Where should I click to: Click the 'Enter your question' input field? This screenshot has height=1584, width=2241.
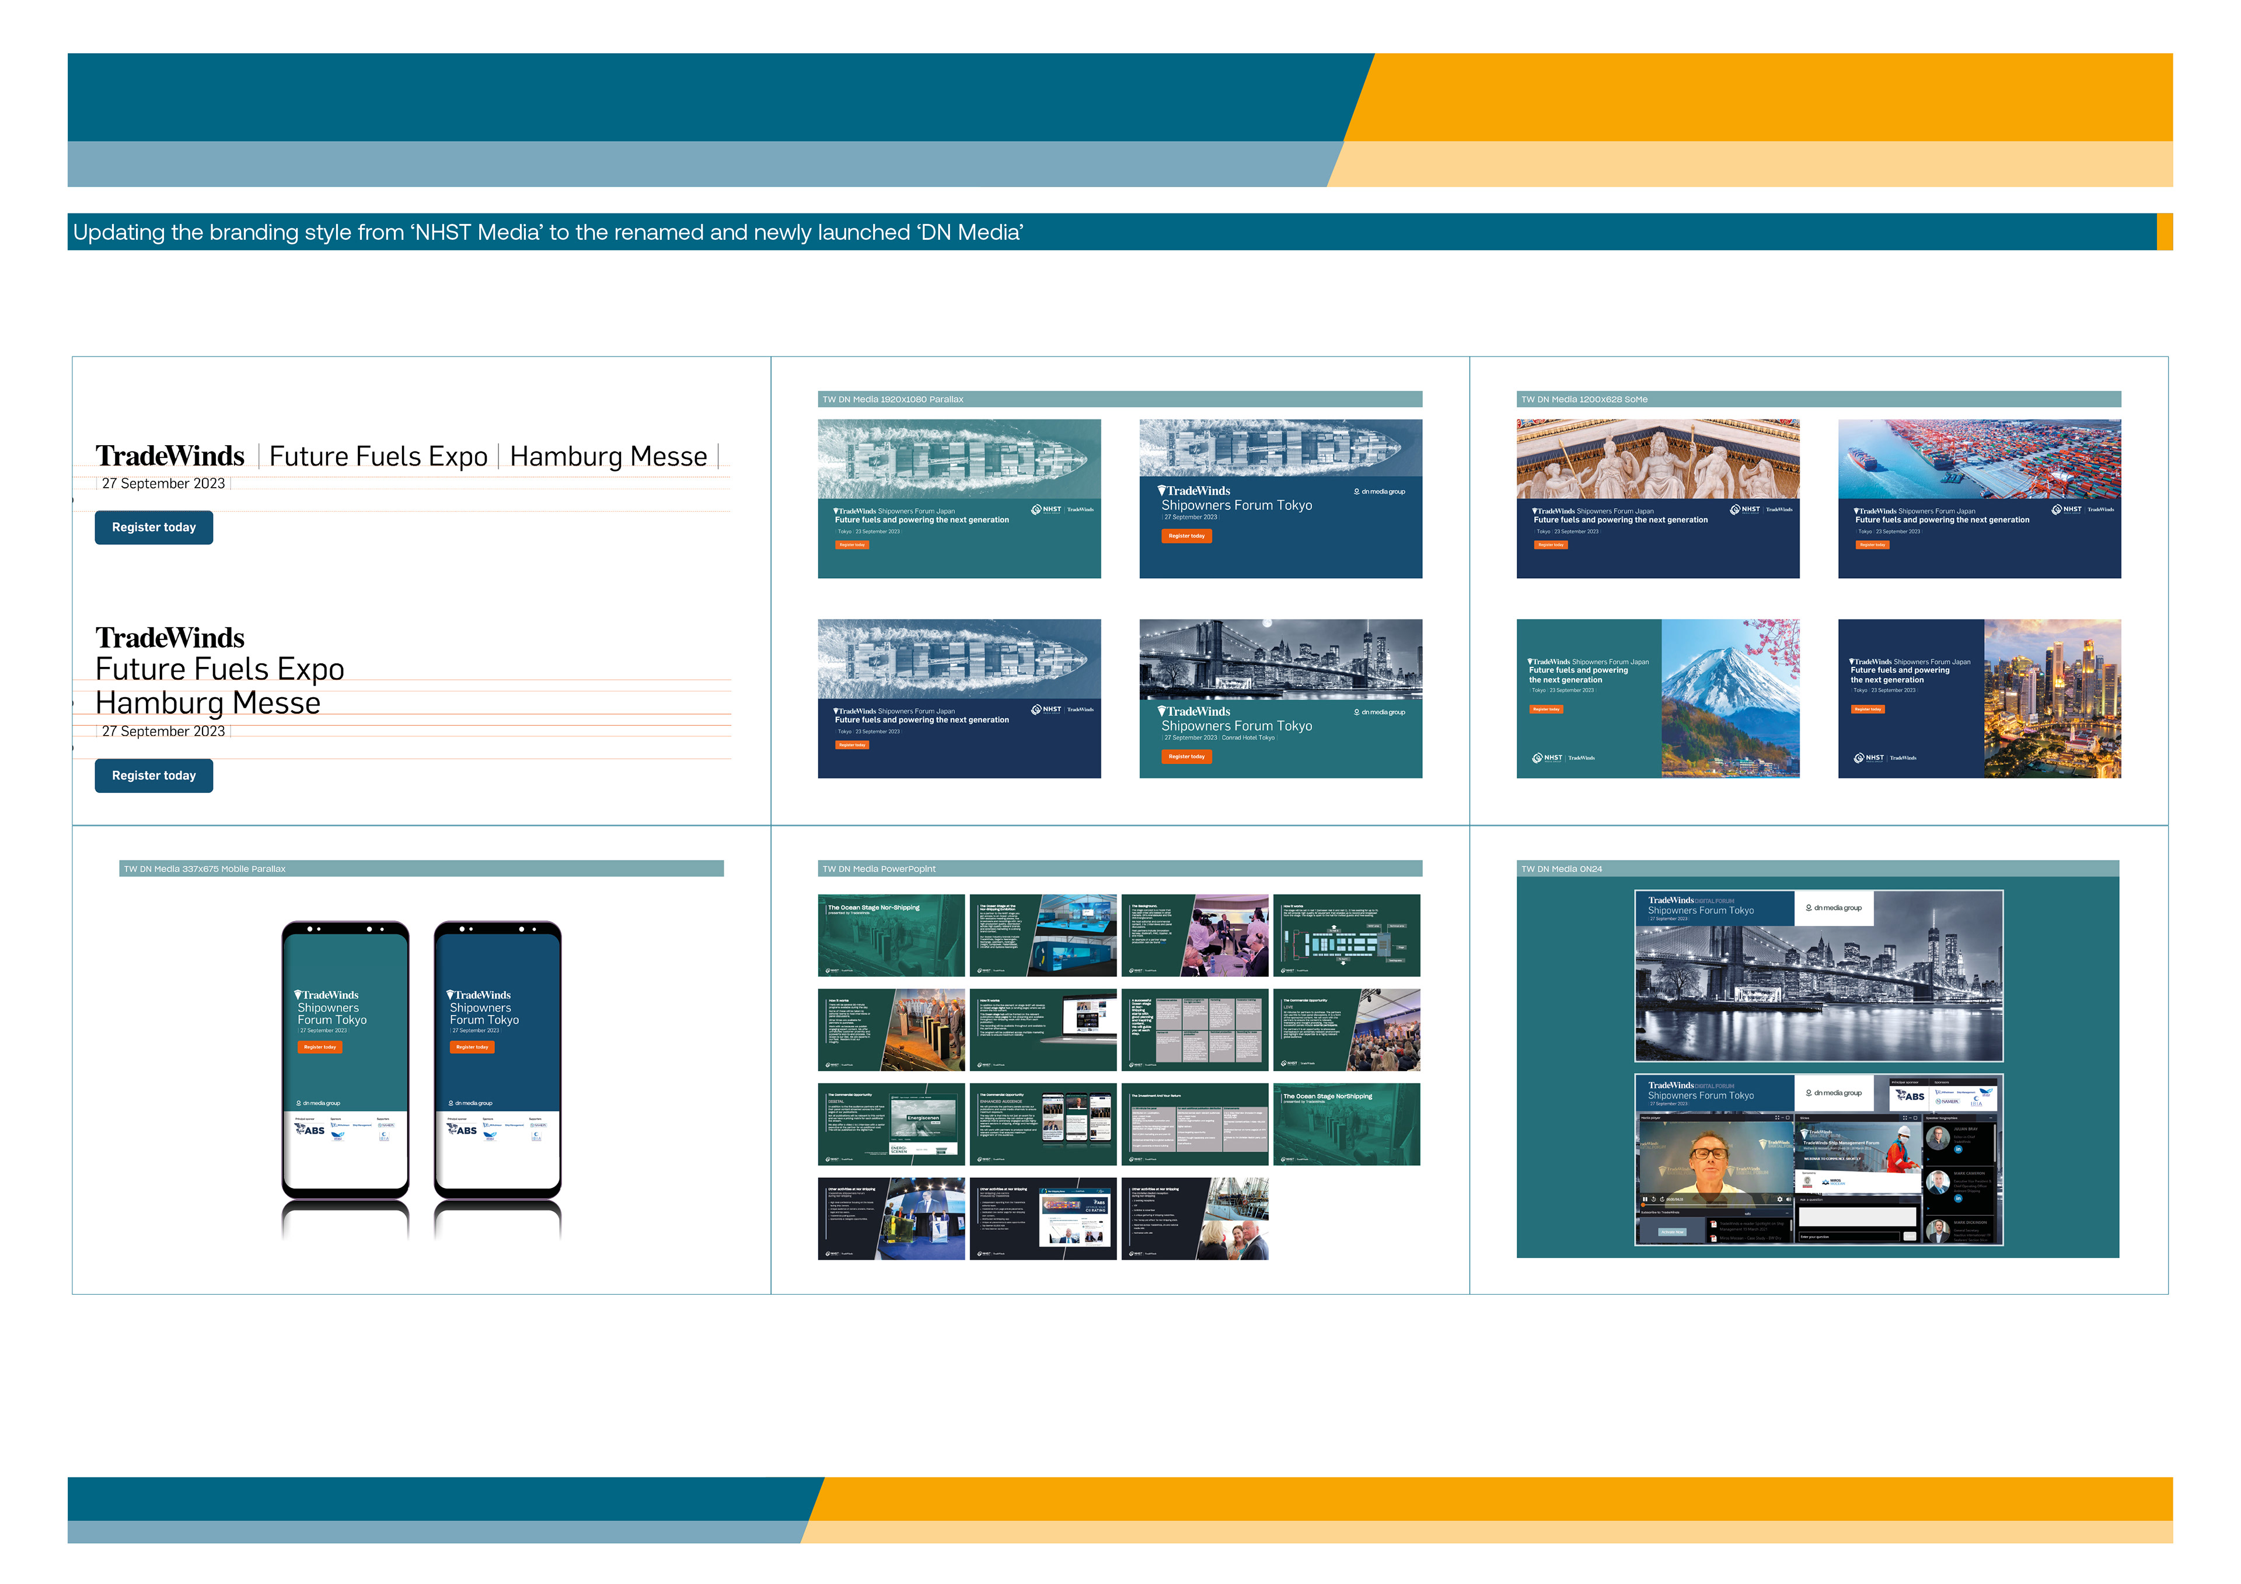(1849, 1236)
